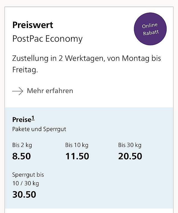The image size is (178, 213).
Task: Select the 'Bis 10 kg' label
Action: point(77,145)
